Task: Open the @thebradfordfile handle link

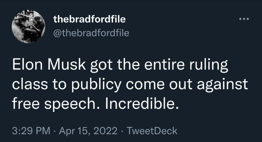Action: (x=91, y=33)
